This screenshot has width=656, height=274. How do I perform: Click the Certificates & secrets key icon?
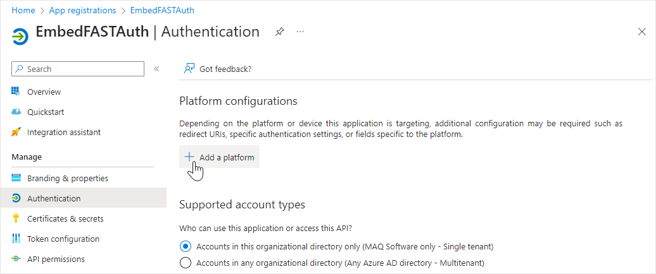pyautogui.click(x=16, y=218)
